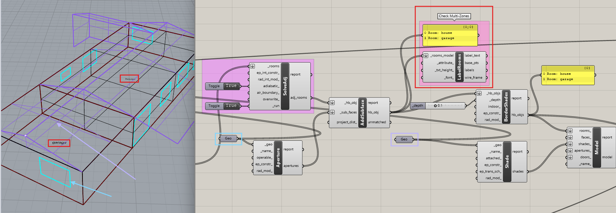Viewport: 616px width, 213px height.
Task: Click the flatten arrow icon on SolveAdj _rooms input
Action: tap(252, 66)
